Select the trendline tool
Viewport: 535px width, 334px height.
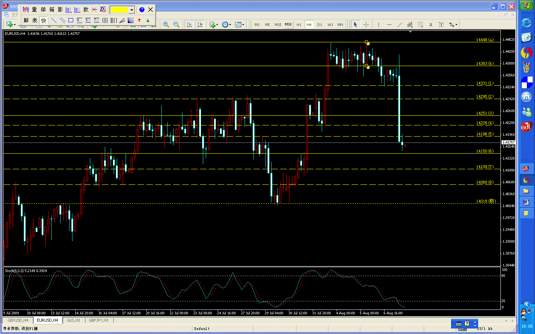(x=399, y=24)
